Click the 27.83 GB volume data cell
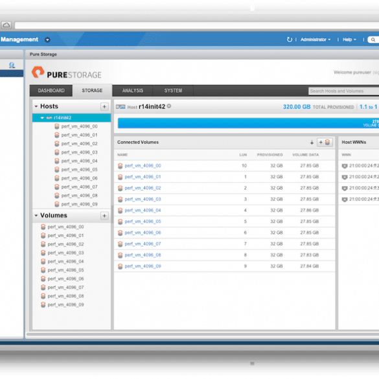 point(310,255)
